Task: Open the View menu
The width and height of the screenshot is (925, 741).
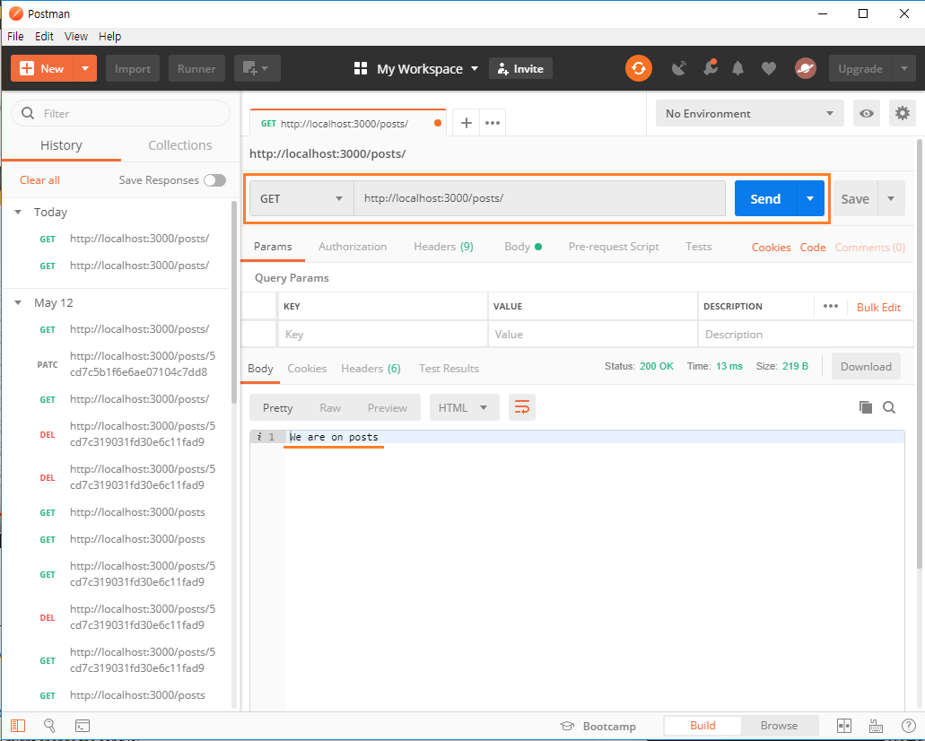Action: [76, 37]
